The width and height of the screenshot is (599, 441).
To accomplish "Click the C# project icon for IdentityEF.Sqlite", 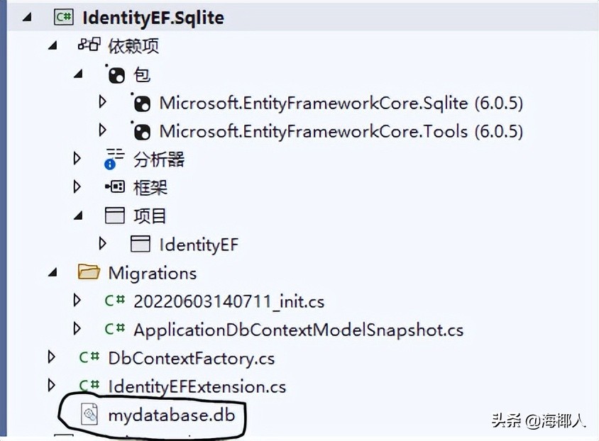I will (x=63, y=17).
